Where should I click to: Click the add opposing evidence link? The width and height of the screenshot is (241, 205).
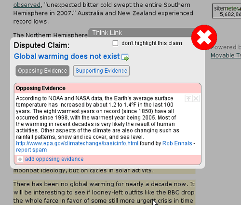[x=54, y=159]
